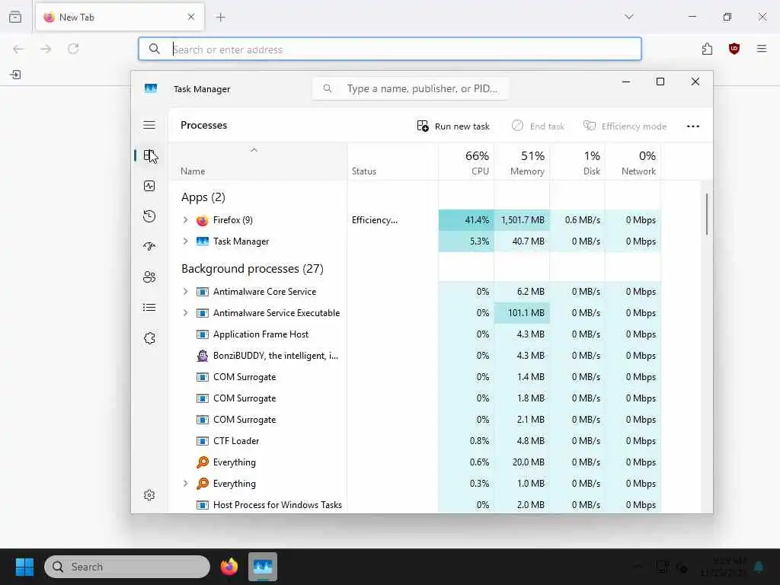Select the Application Frame Host row
The width and height of the screenshot is (780, 585).
[415, 334]
